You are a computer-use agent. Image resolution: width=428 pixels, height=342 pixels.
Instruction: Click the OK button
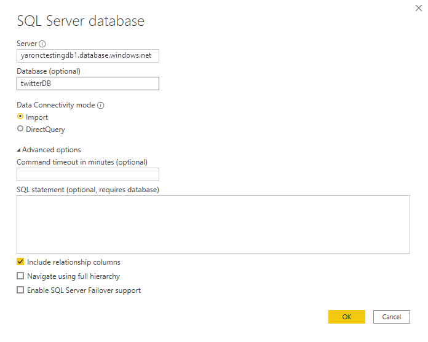tap(347, 317)
